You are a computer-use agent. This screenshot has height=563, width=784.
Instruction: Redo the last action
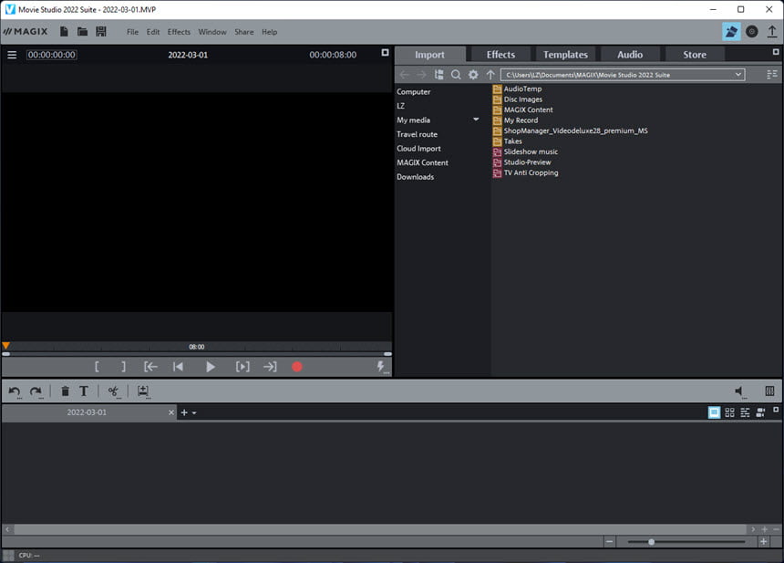point(36,391)
